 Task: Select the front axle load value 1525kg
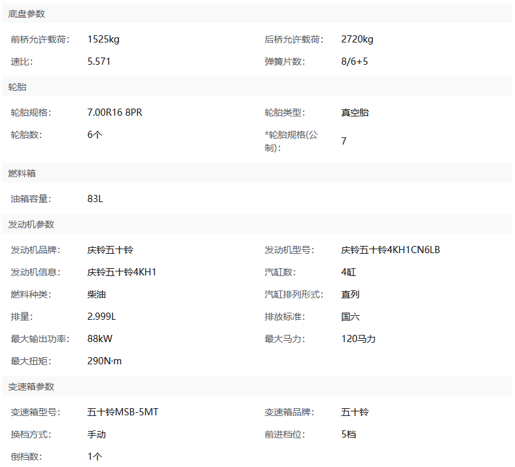[103, 39]
